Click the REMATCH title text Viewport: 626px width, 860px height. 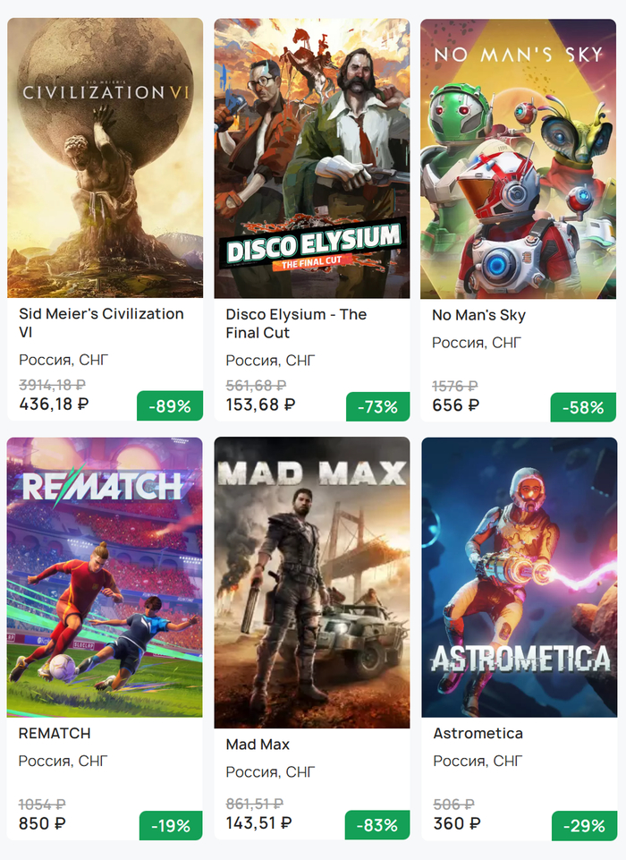[x=55, y=733]
